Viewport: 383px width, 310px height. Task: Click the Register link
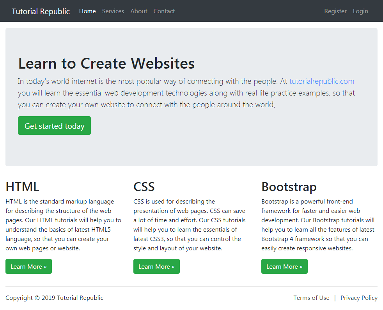coord(335,11)
